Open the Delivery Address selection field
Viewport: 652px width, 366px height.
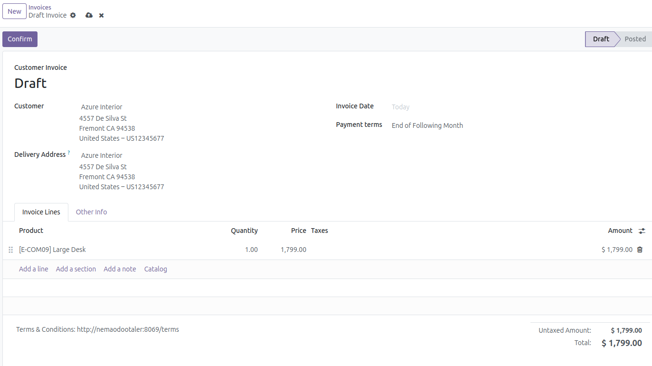coord(190,155)
